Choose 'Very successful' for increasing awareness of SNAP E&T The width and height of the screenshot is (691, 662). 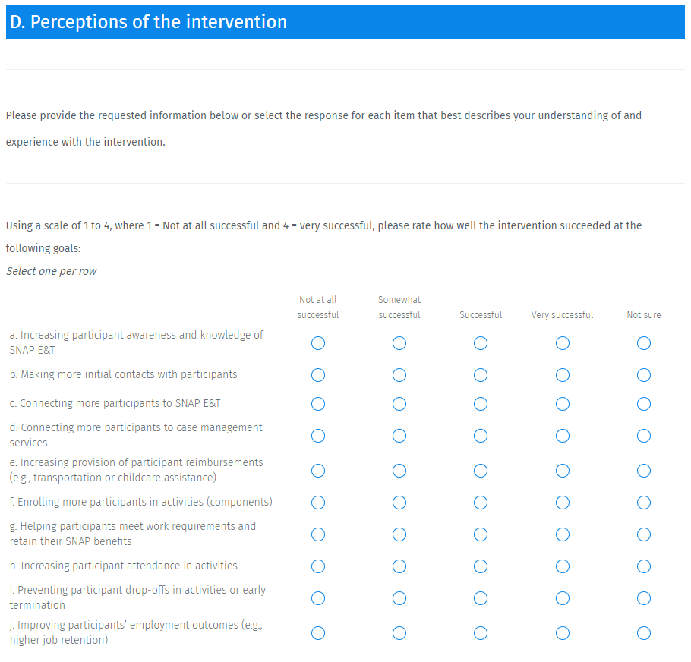[x=563, y=343]
